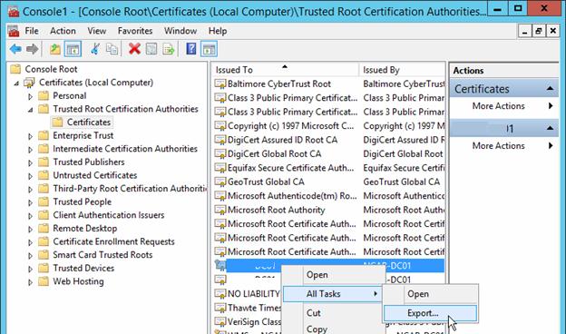Sort the list by the Issued To column

[x=285, y=70]
